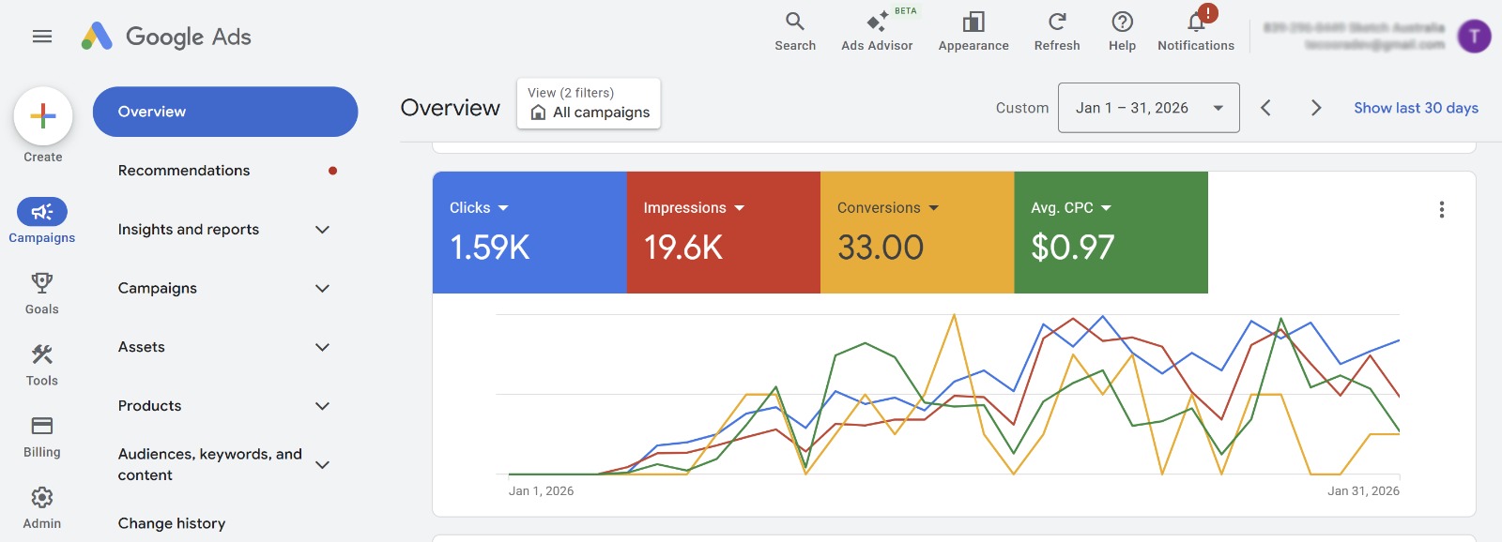1502x542 pixels.
Task: Refresh the data with Refresh icon
Action: [x=1057, y=23]
